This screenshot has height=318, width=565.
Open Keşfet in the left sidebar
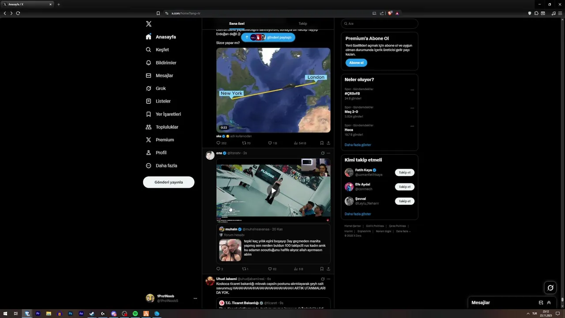click(158, 50)
